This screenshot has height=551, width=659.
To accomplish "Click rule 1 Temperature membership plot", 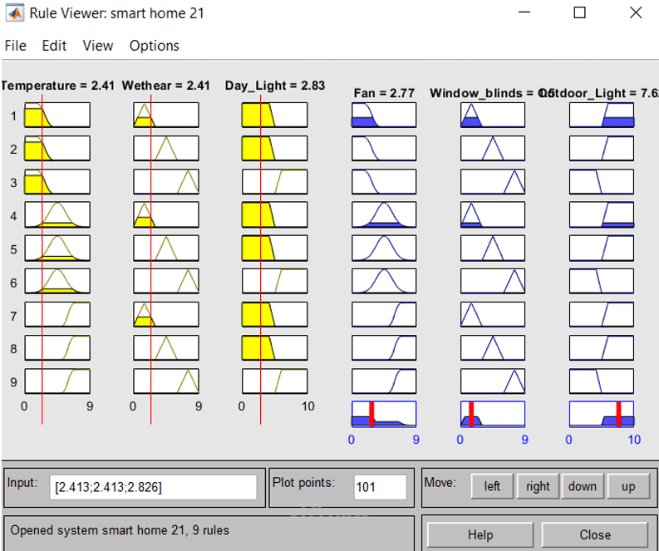I will 57,115.
